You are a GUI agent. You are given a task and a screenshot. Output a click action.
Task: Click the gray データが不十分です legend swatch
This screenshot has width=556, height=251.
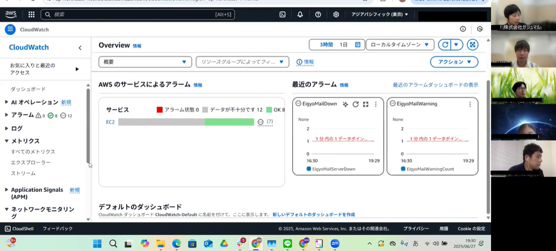205,110
